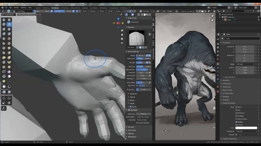Enable Smooth Shading checkbox under Dyntopo
This screenshot has height=146, width=261.
pos(137,123)
